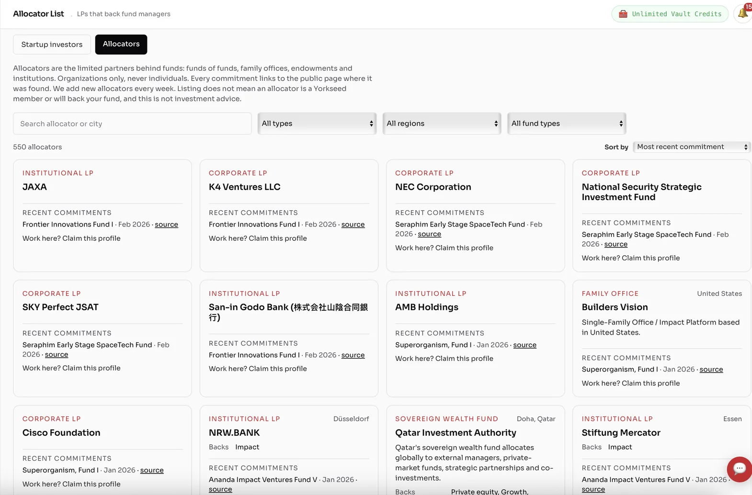Viewport: 752px width, 495px height.
Task: Click the 550 allocators count text
Action: tap(37, 147)
